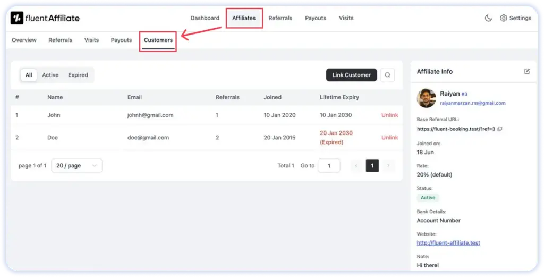
Task: Click the #3 affiliate ID
Action: [464, 94]
